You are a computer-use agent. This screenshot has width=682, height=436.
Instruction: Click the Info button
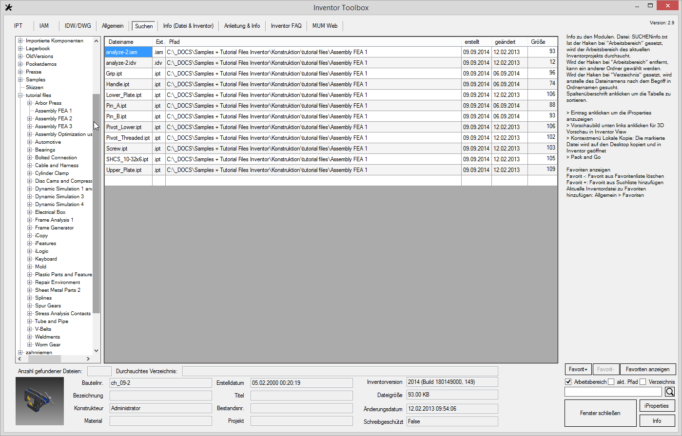tap(657, 420)
